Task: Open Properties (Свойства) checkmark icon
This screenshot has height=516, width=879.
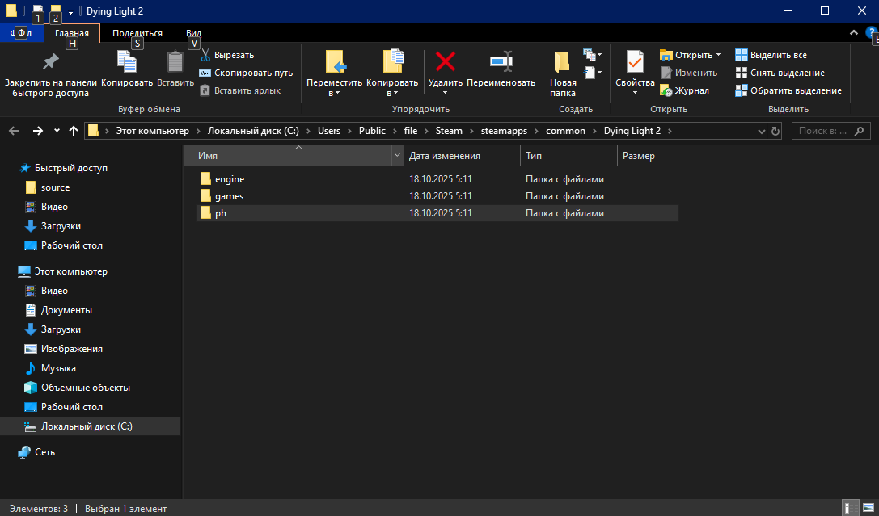Action: [x=635, y=62]
